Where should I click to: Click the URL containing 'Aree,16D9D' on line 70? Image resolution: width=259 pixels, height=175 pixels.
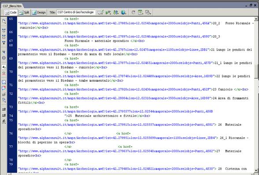click(x=117, y=76)
